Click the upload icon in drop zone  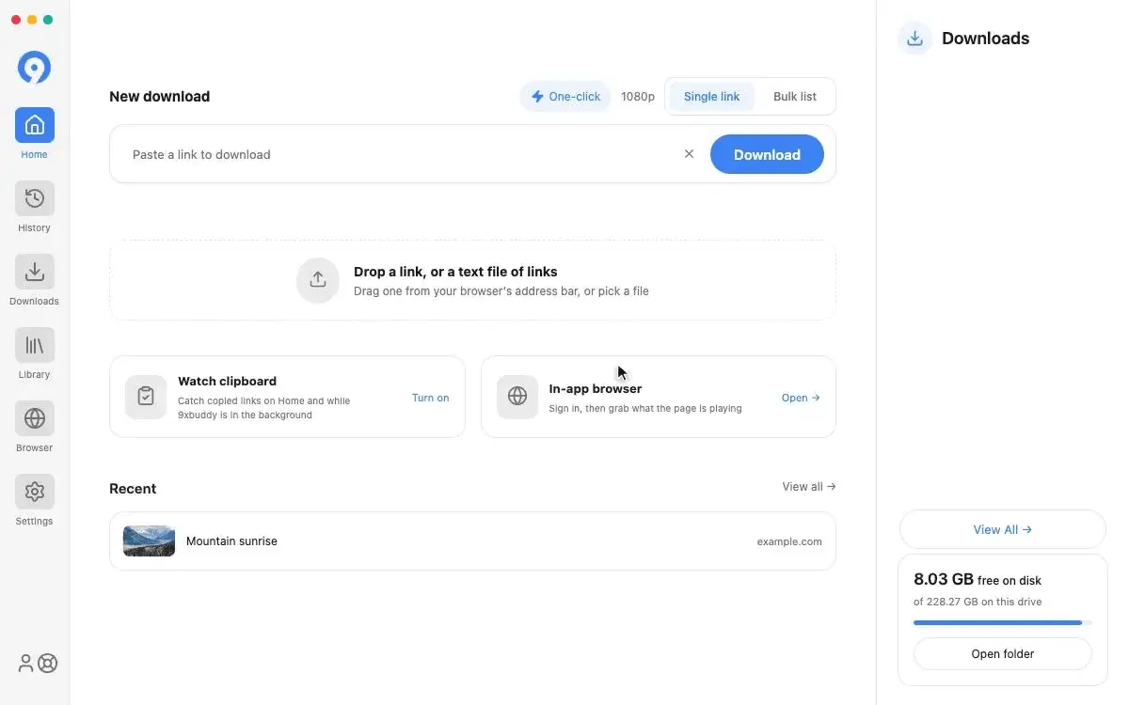tap(318, 280)
